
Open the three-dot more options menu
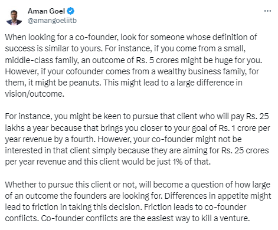[x=267, y=11]
